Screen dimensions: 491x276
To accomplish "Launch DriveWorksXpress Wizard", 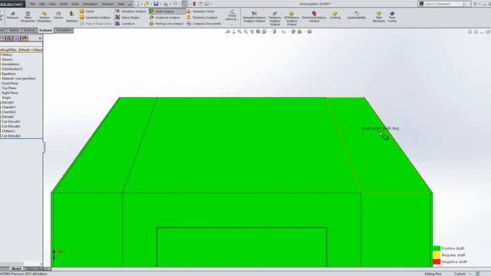I will (x=314, y=17).
